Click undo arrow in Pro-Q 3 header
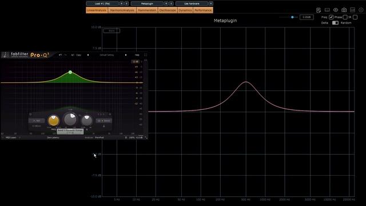This screenshot has height=206, width=366. pos(60,55)
